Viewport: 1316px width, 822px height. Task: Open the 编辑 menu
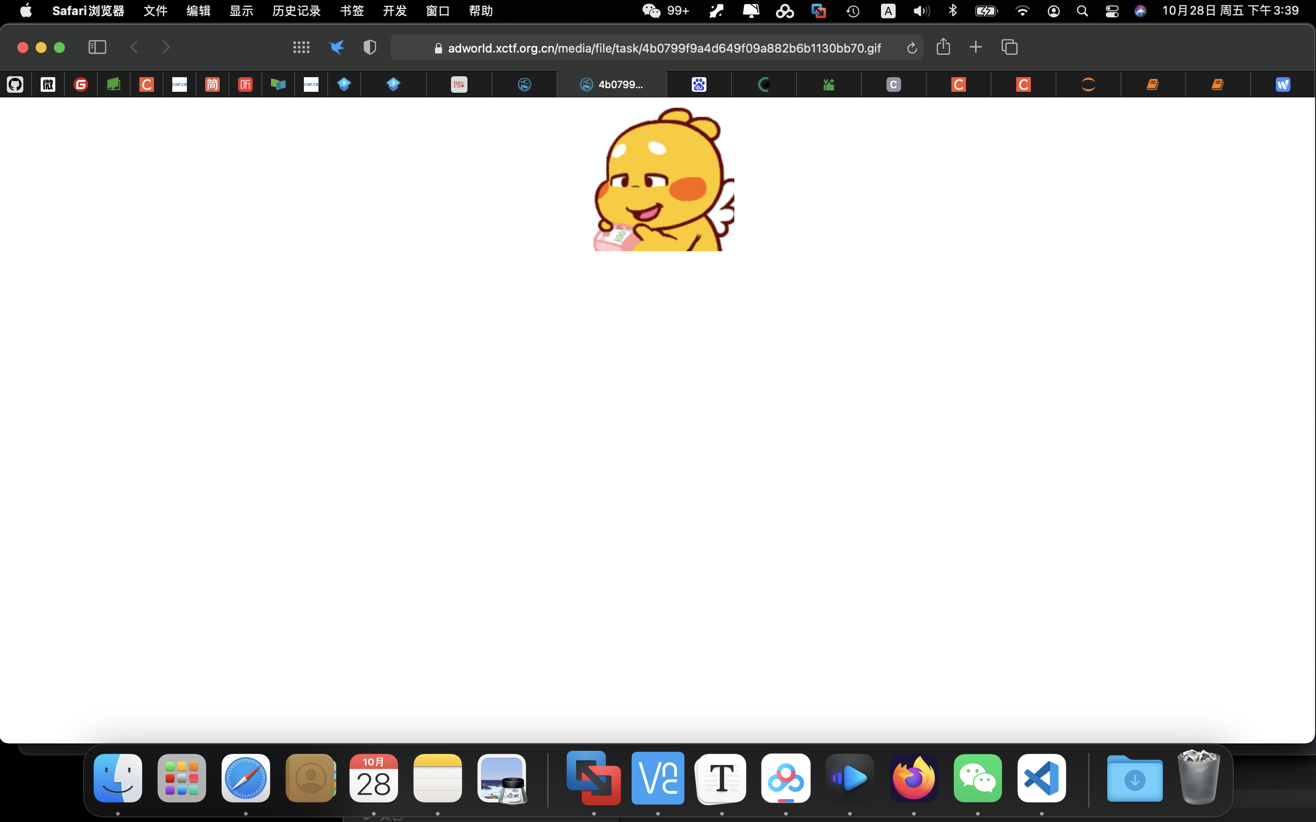point(198,11)
